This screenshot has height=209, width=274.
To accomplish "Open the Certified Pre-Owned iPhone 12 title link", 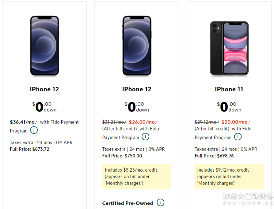I will pyautogui.click(x=137, y=89).
